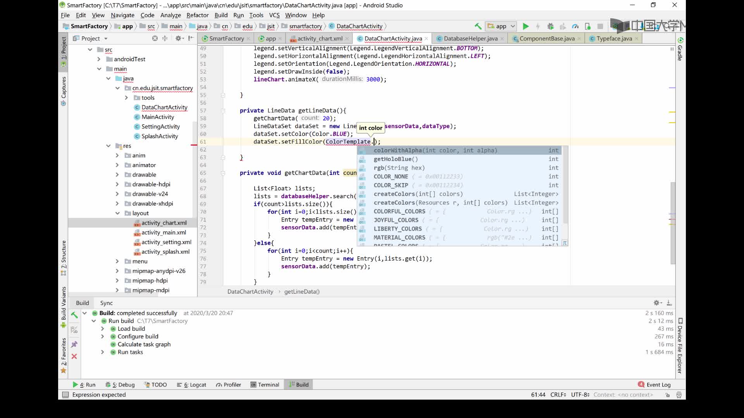744x418 pixels.
Task: Click the Gradle sync icon at top right
Action: coord(680,40)
